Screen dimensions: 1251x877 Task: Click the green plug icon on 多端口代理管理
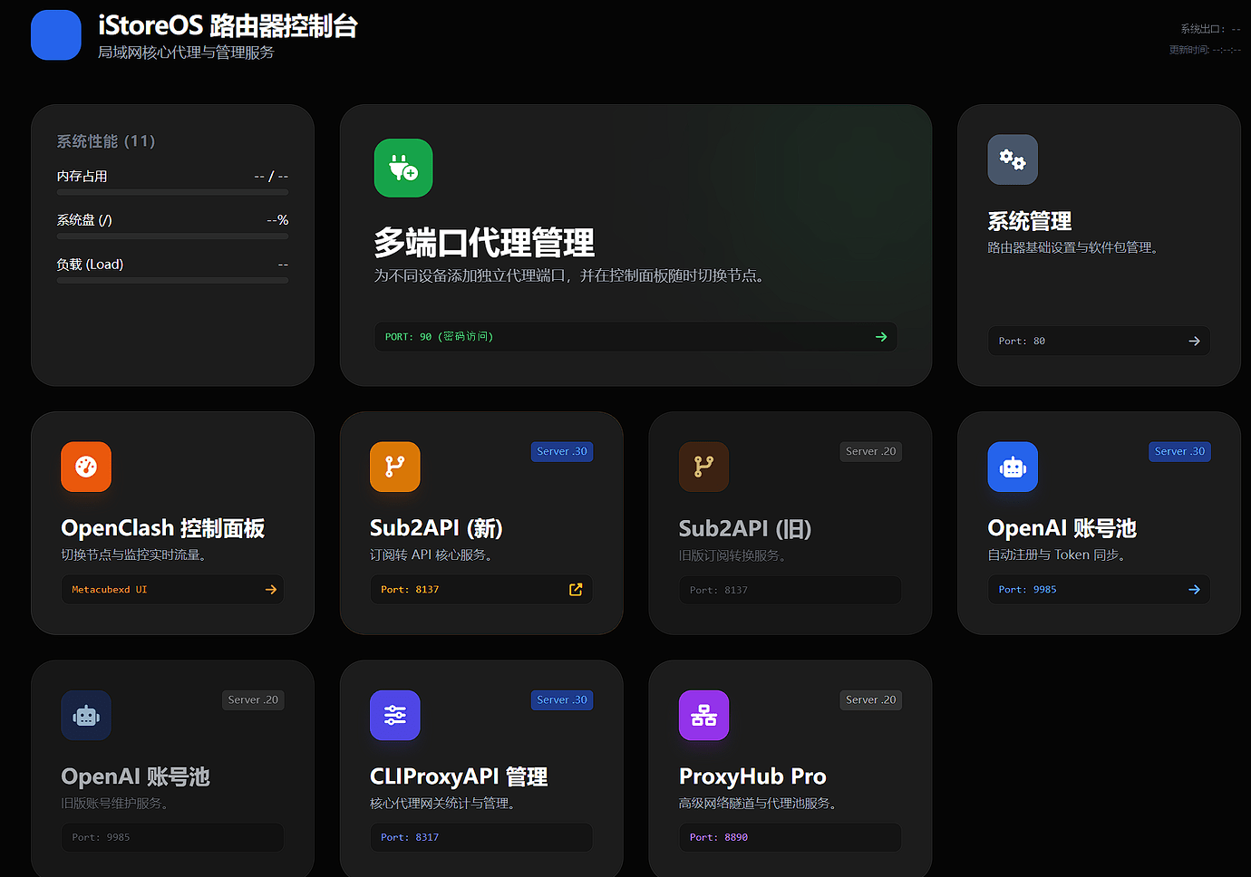tap(403, 168)
